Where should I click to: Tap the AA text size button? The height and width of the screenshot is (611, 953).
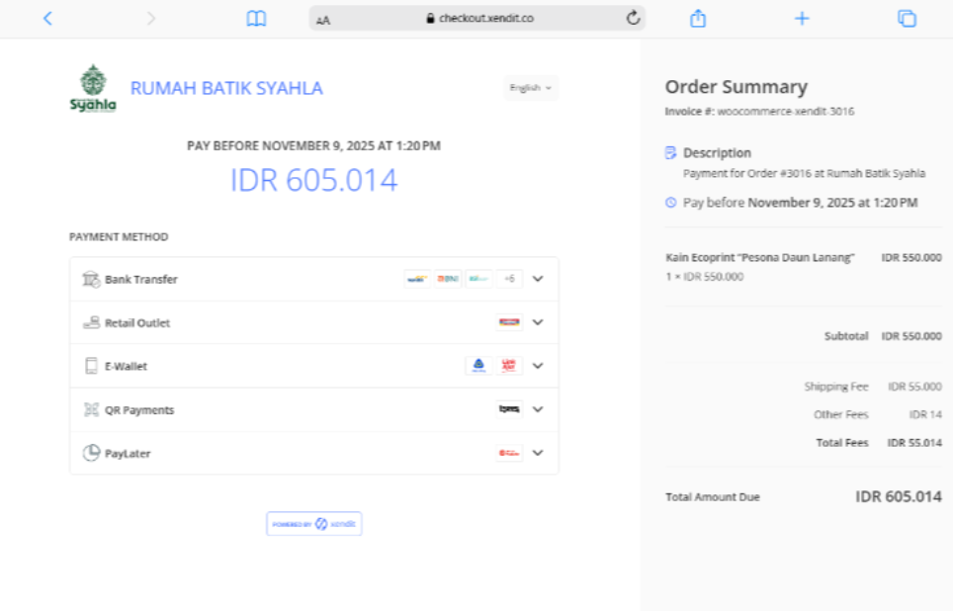pos(323,19)
